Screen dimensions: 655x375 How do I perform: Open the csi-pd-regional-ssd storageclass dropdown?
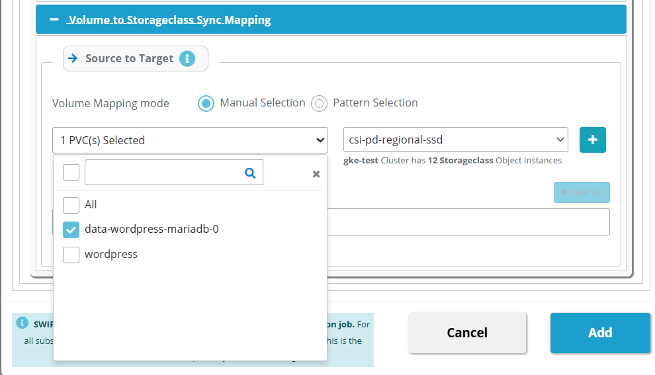click(455, 140)
